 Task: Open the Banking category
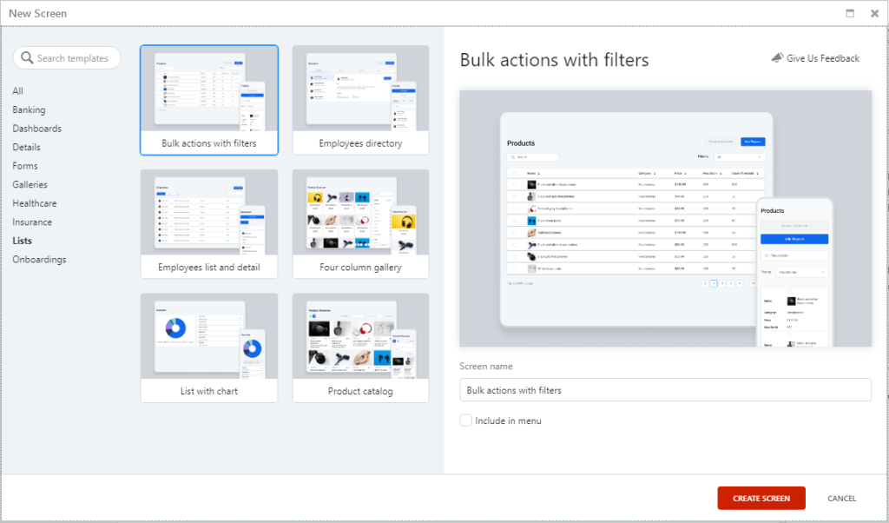pos(29,110)
